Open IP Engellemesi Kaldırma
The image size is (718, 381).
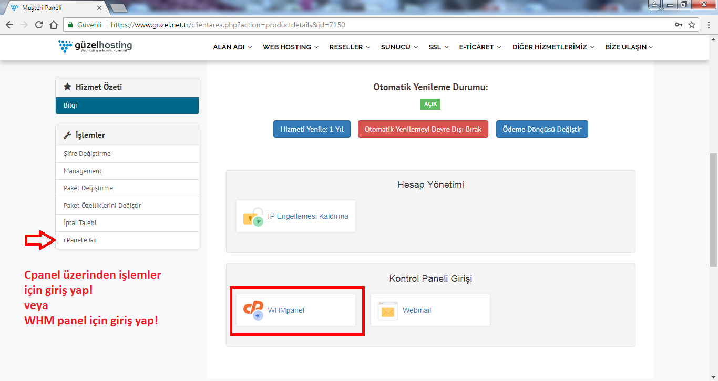click(x=296, y=216)
